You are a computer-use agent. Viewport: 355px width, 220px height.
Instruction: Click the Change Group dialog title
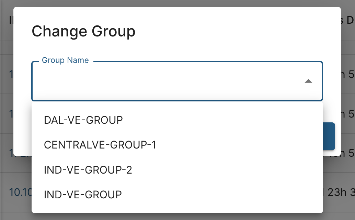click(83, 32)
